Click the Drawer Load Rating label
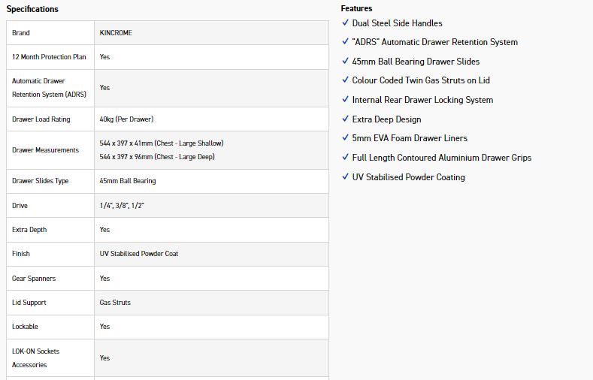The width and height of the screenshot is (593, 380). pos(41,119)
